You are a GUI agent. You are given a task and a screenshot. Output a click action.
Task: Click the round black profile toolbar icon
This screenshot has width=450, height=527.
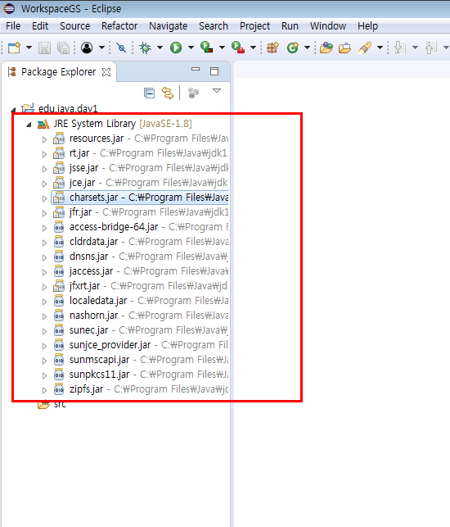coord(87,48)
